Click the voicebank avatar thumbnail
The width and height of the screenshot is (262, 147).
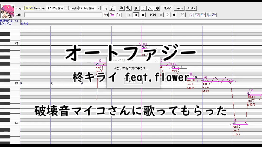tap(7, 11)
